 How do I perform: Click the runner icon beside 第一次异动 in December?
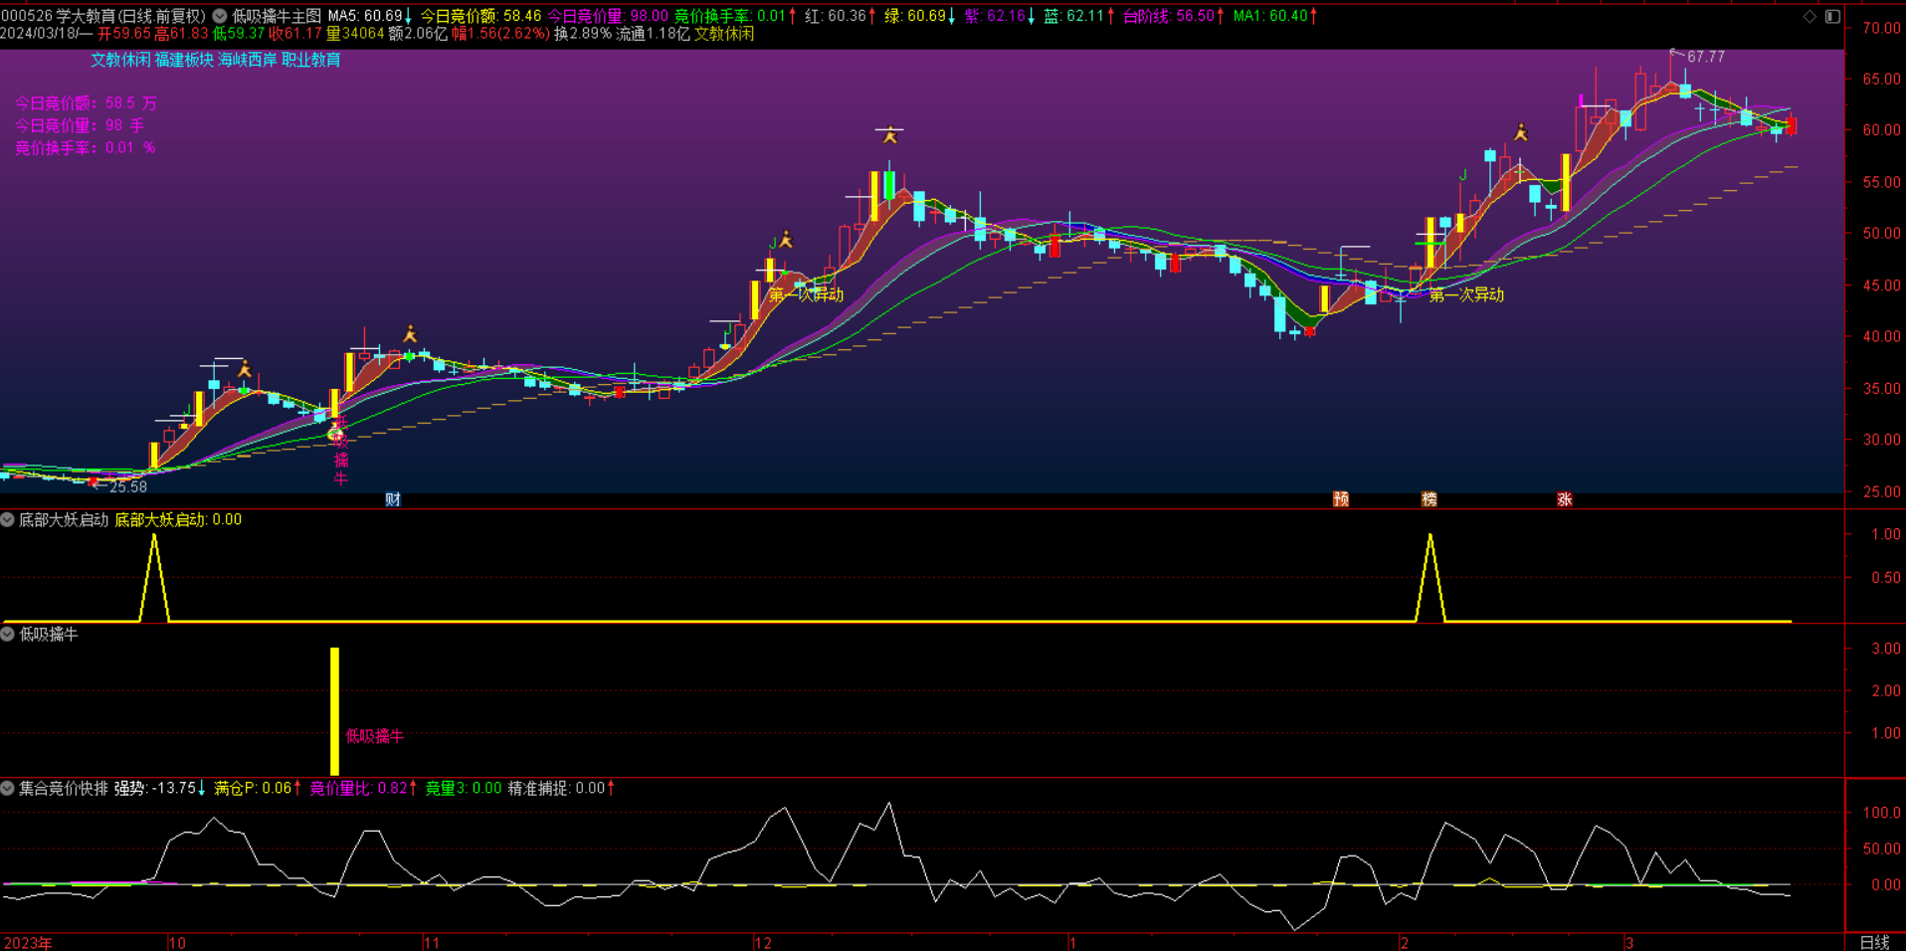[786, 239]
